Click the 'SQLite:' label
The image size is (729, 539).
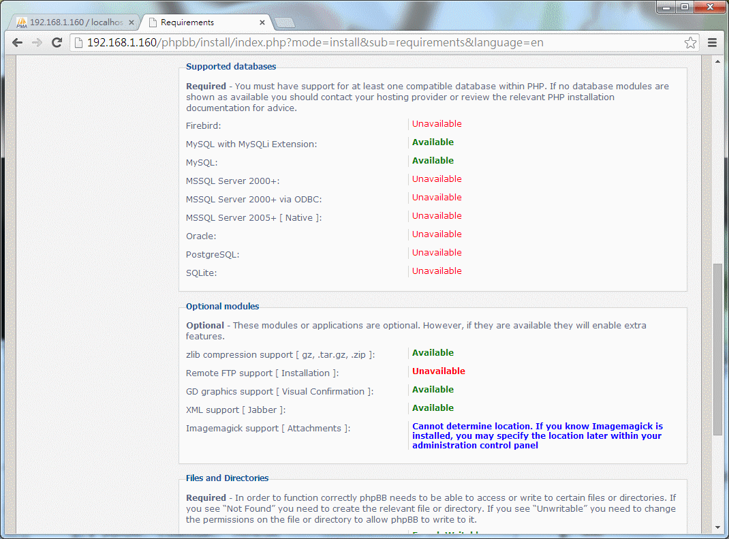tap(201, 273)
